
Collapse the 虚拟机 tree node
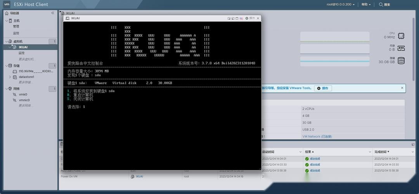(x=7, y=42)
